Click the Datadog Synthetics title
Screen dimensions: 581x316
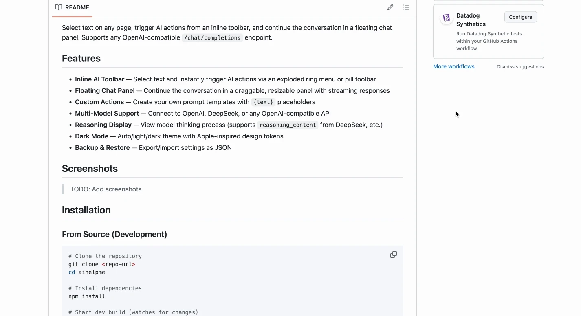coord(471,20)
